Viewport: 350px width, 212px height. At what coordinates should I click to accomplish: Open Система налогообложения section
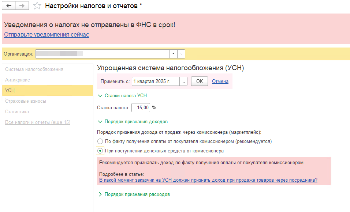pyautogui.click(x=34, y=69)
